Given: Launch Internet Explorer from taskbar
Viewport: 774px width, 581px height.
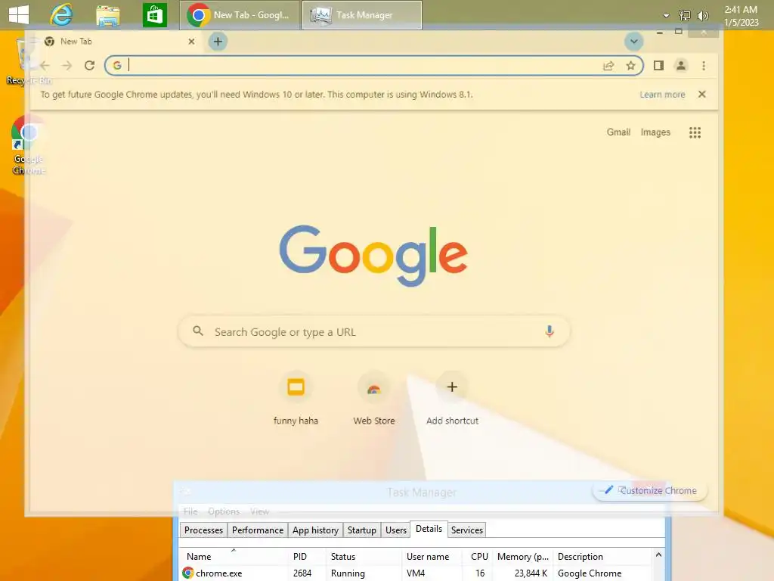Looking at the screenshot, I should (62, 15).
